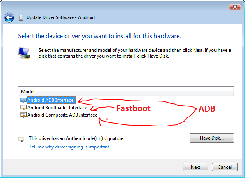Choose Android Bootloader Interface model
Viewport: 245px width, 178px height.
pos(57,108)
